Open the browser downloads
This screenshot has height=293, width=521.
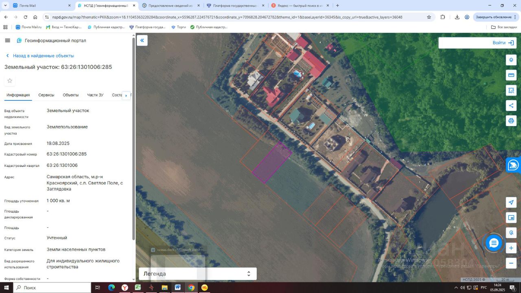(x=457, y=17)
